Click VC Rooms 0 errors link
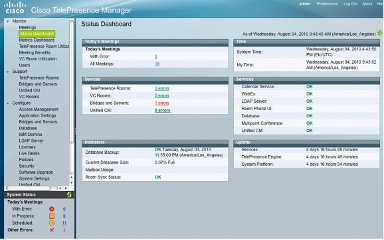 162,96
